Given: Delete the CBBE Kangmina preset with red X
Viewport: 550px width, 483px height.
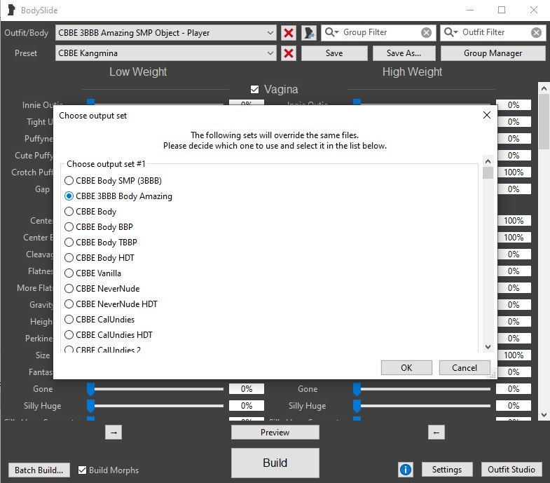Looking at the screenshot, I should (288, 53).
